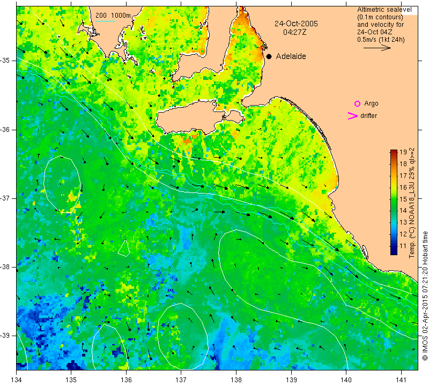Click the colorbar label 17

coord(403,176)
